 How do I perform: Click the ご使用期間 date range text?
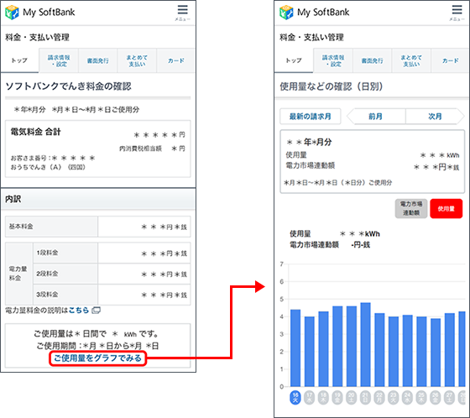coord(97,346)
